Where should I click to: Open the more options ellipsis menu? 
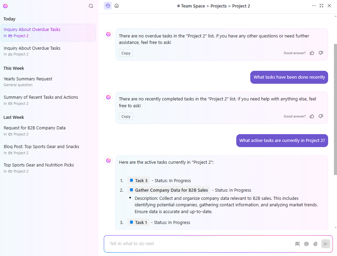(x=314, y=6)
